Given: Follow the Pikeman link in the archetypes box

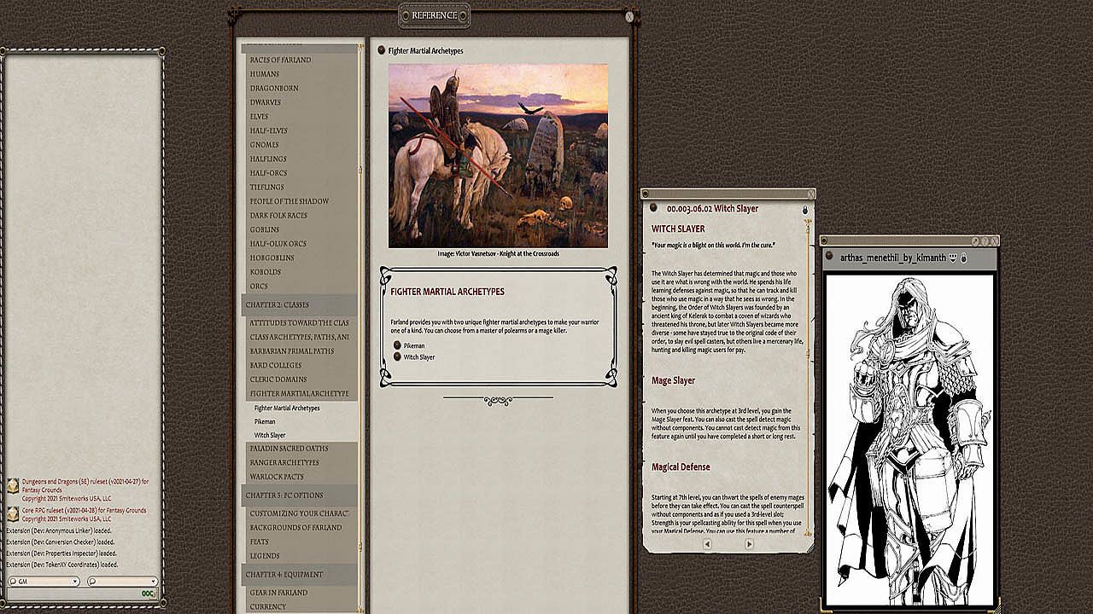Looking at the screenshot, I should click(x=414, y=345).
